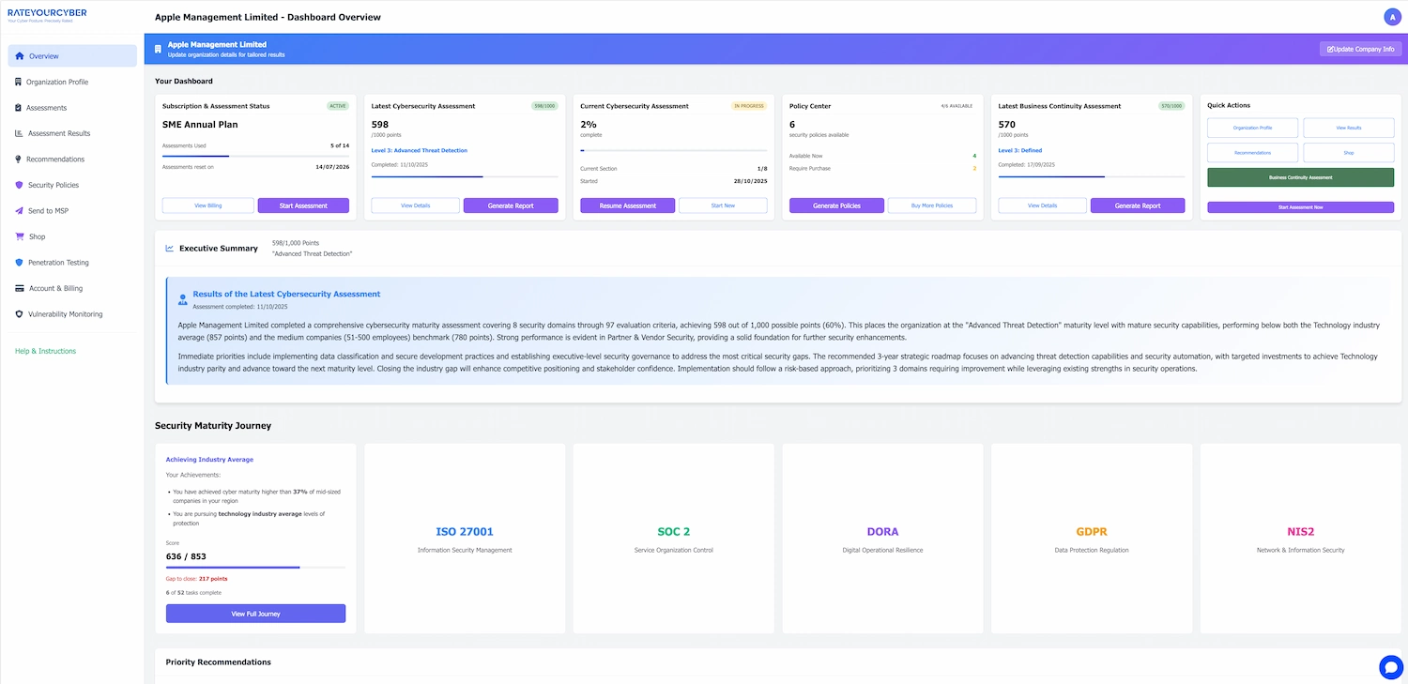Click the Executive Summary chart icon
1408x684 pixels.
[171, 248]
